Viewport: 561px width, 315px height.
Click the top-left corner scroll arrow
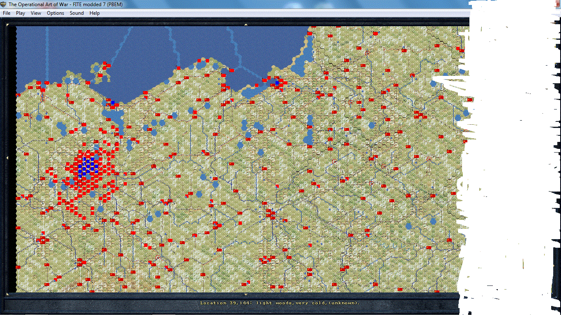7,24
